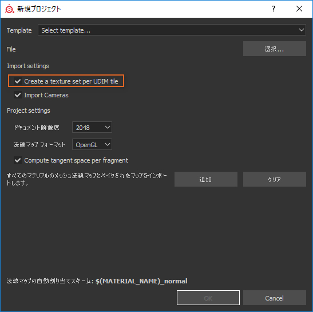The image size is (313, 312).
Task: Click the normal format dropdown chevron
Action: tap(108, 144)
